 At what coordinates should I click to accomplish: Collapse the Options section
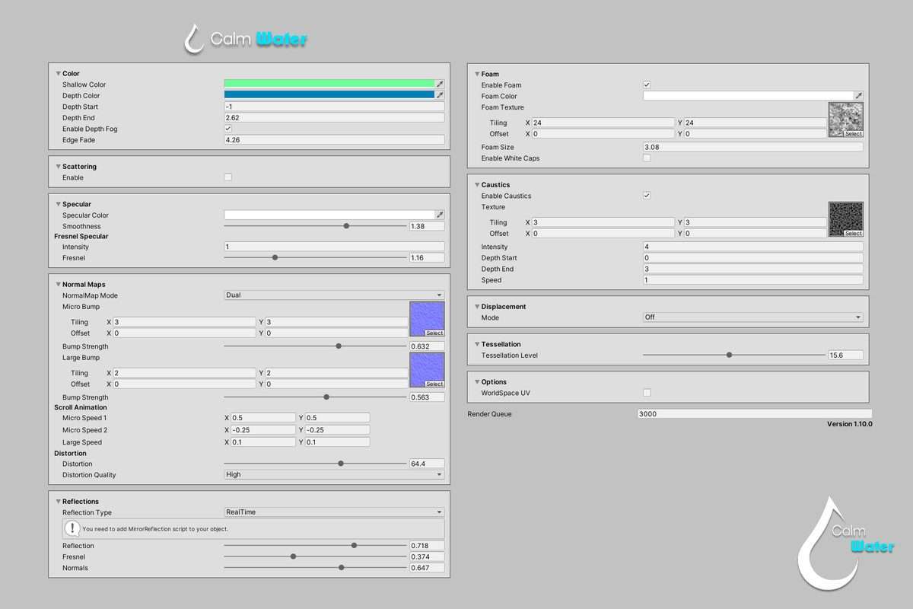(x=477, y=382)
